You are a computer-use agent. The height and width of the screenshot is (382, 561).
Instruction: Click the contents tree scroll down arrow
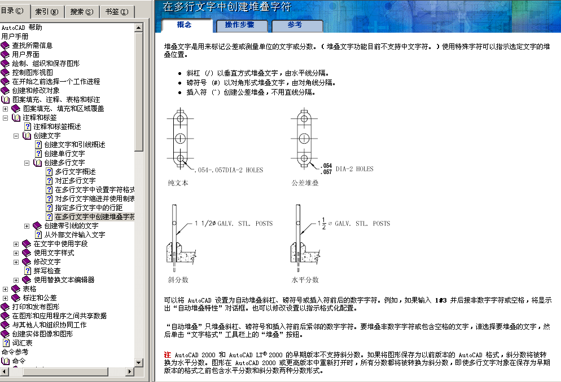click(x=139, y=363)
